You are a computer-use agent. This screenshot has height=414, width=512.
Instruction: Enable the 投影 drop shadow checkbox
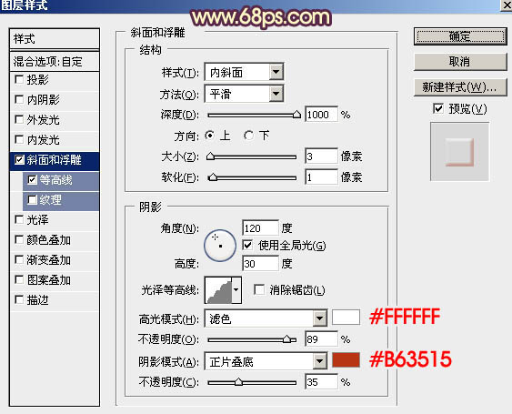(19, 79)
